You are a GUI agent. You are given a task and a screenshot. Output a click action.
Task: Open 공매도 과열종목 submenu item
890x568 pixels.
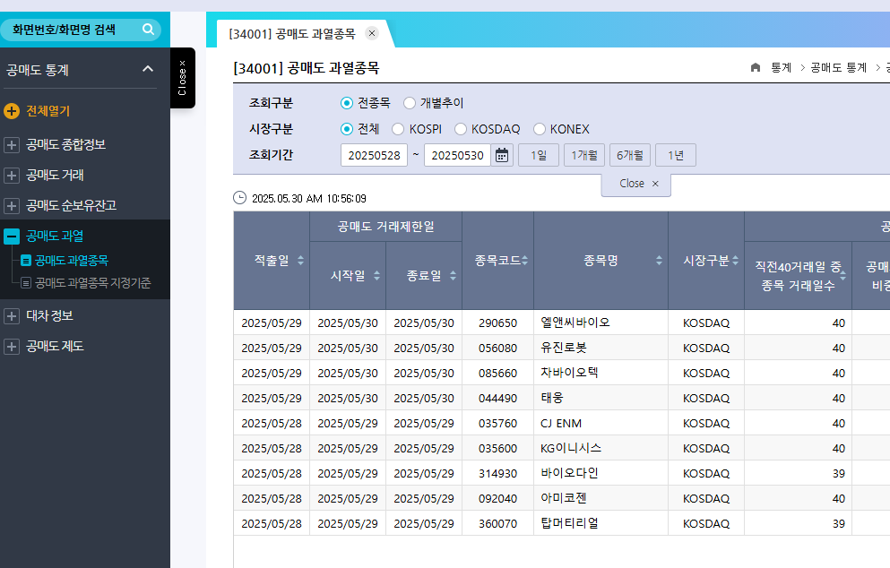71,261
